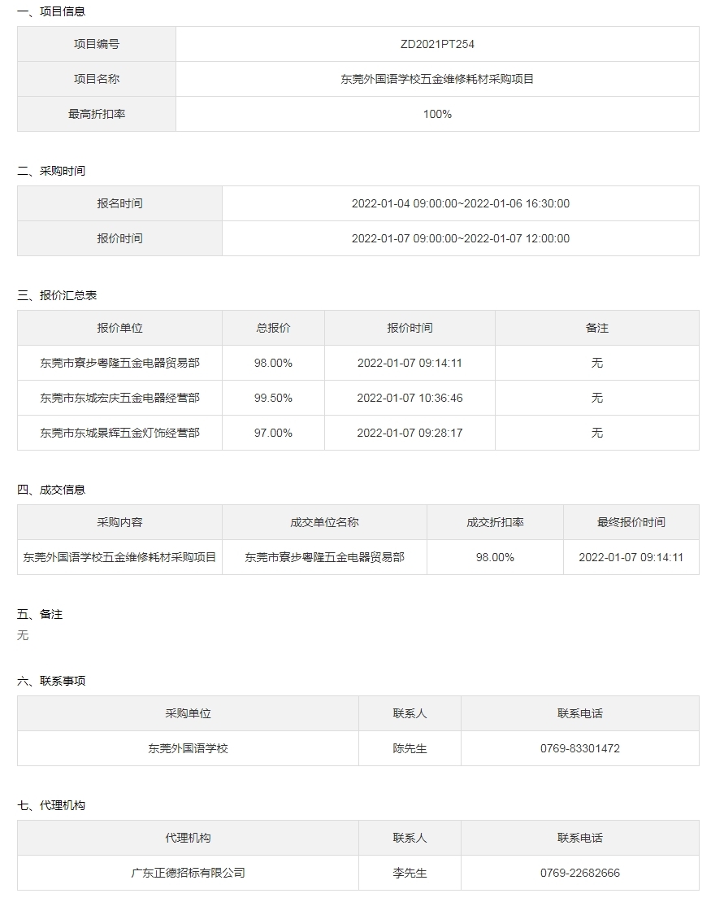Viewport: 711px width, 902px height.
Task: Click the 一、项目信息 section heading
Action: pyautogui.click(x=51, y=11)
